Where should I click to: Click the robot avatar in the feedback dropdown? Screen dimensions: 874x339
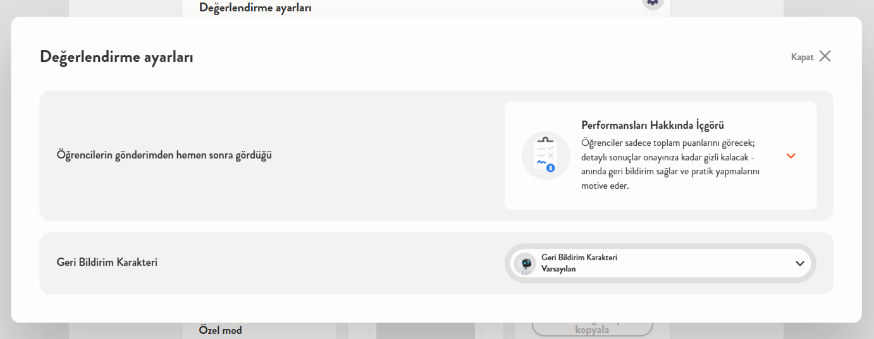click(x=525, y=263)
